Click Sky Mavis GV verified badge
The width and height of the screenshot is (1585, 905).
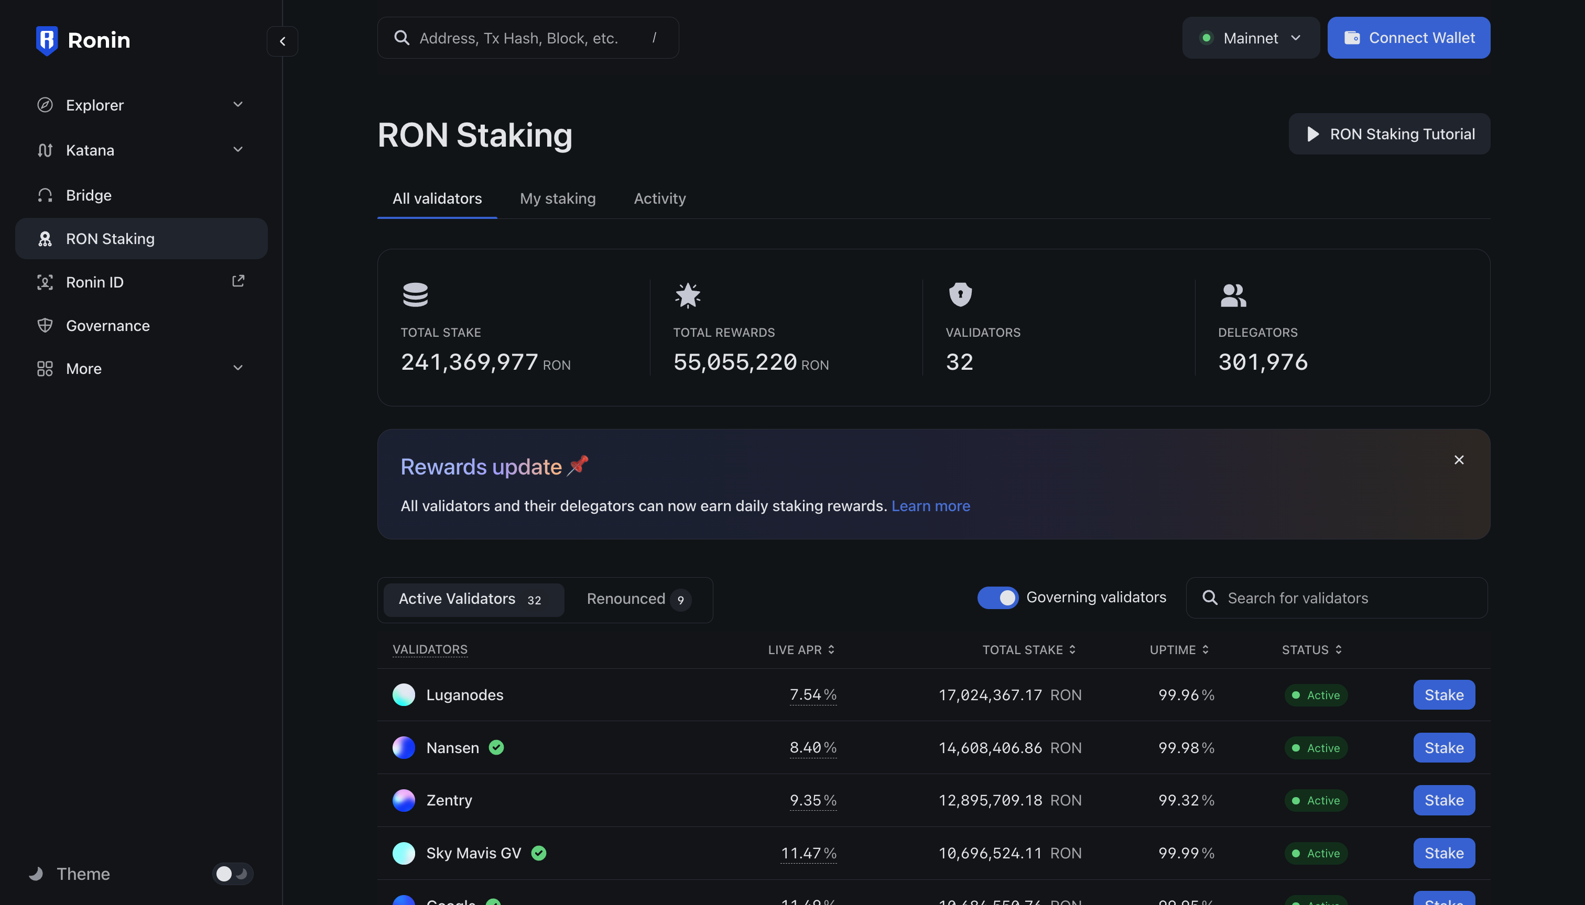click(x=539, y=853)
